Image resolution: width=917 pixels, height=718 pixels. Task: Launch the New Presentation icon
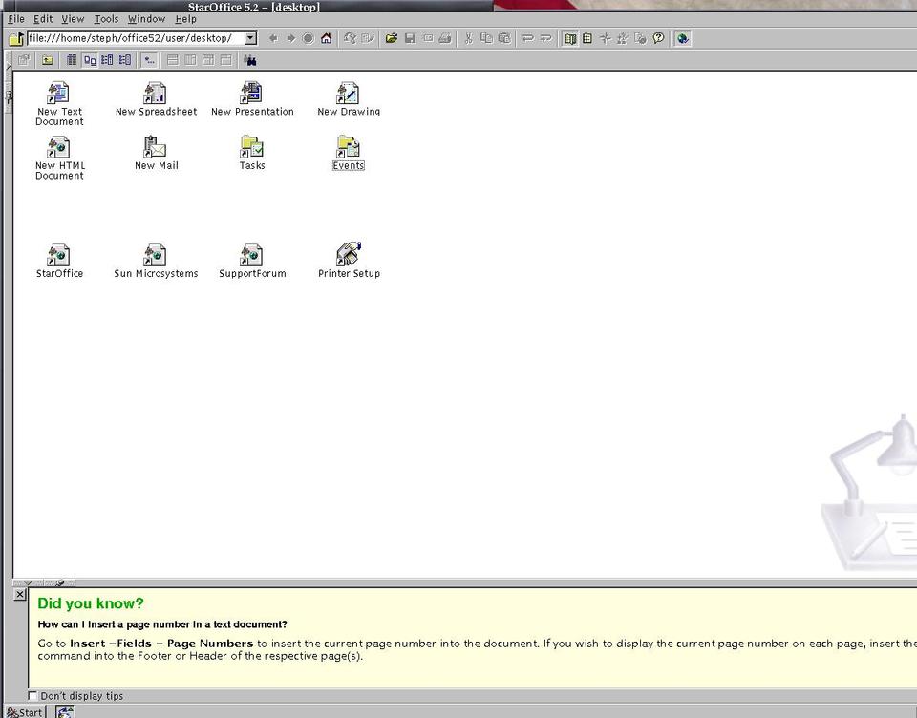pyautogui.click(x=251, y=94)
